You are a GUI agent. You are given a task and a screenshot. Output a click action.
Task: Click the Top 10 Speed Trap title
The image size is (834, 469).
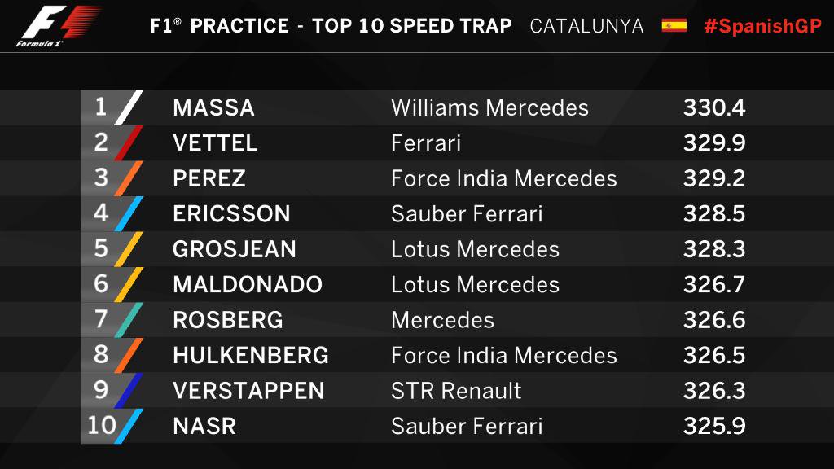(411, 26)
